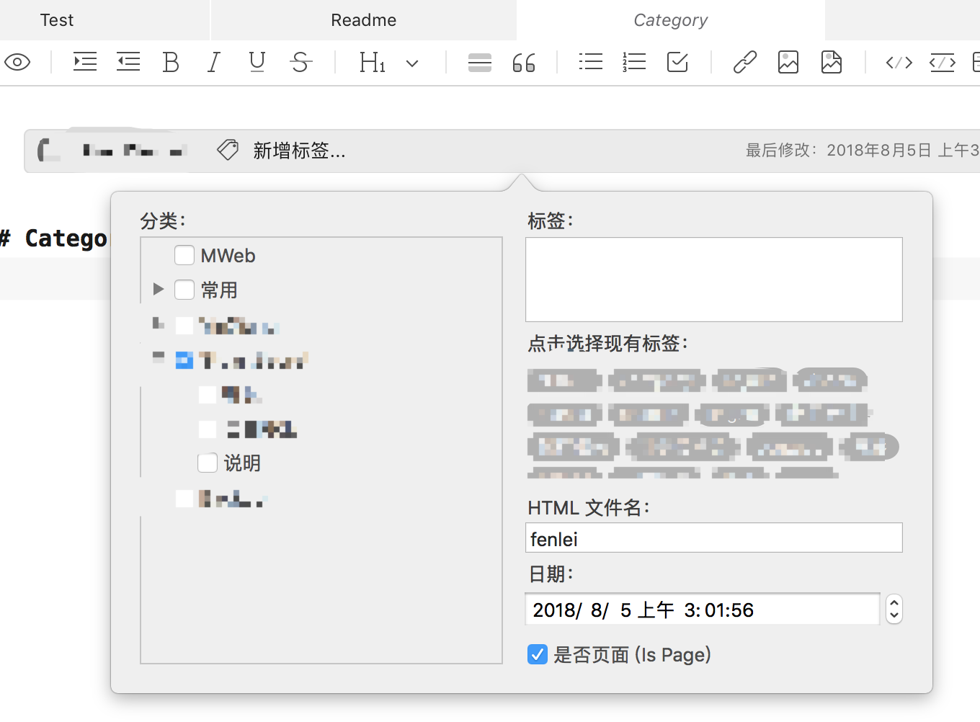
Task: Insert a blockquote using quote icon
Action: 524,63
